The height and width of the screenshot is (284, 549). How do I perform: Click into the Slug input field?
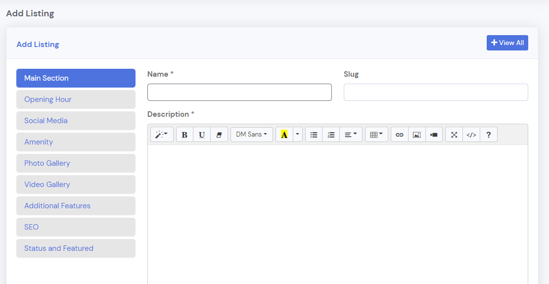point(436,93)
